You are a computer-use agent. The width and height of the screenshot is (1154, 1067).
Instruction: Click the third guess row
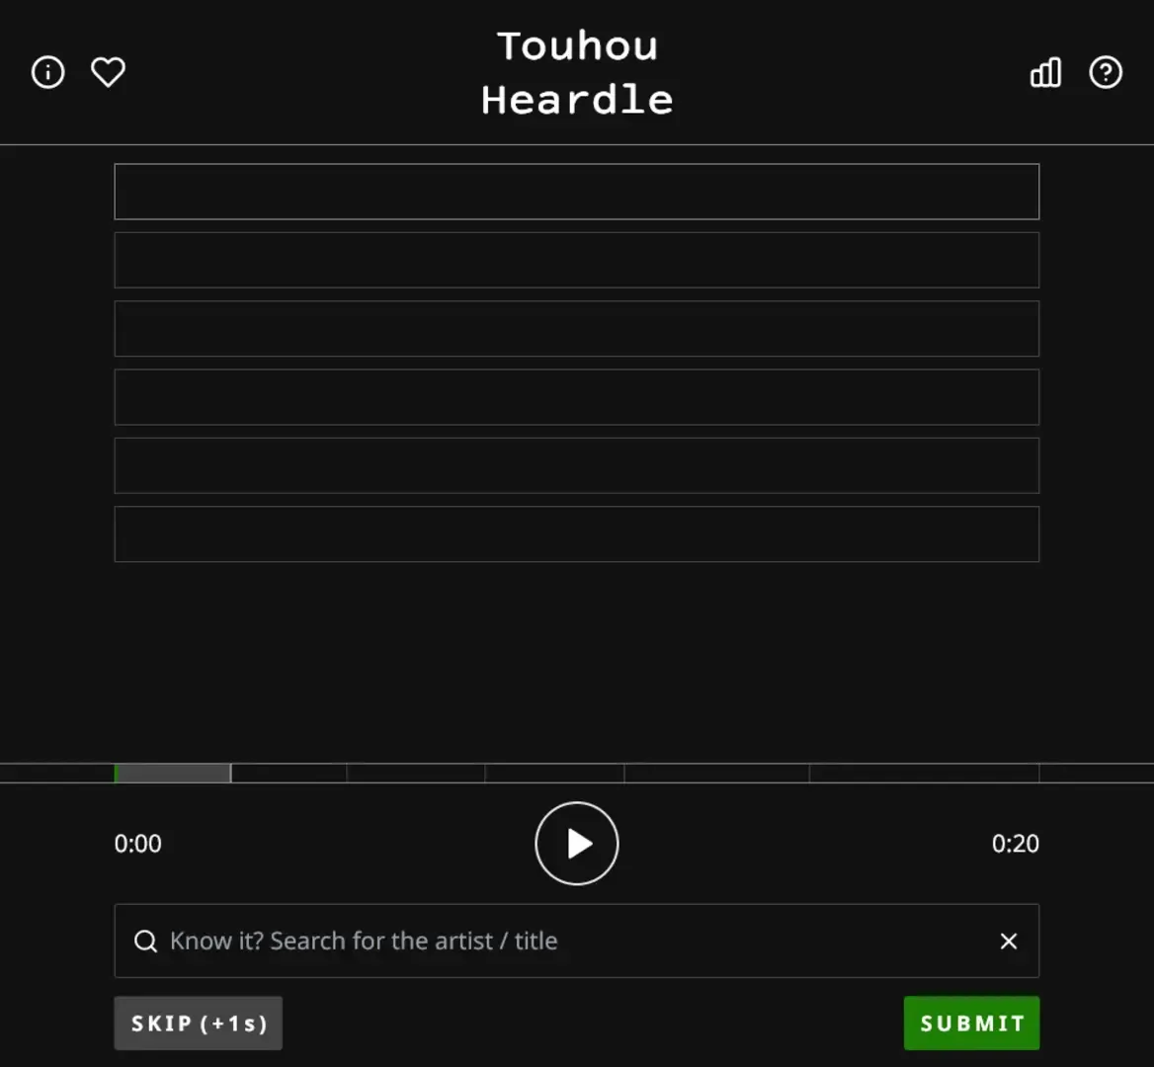click(x=577, y=328)
